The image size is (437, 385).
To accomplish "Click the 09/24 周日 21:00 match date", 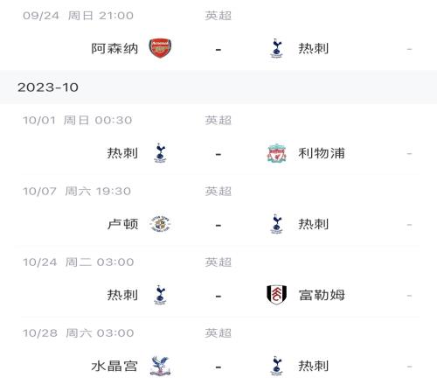I will tap(78, 16).
